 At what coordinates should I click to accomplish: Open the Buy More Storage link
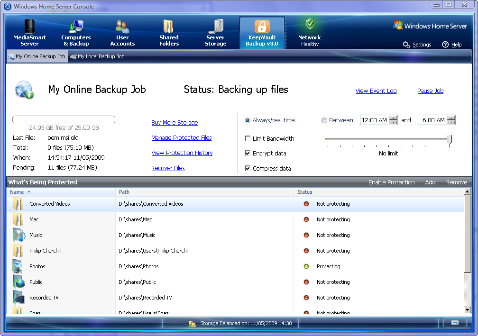tap(175, 122)
